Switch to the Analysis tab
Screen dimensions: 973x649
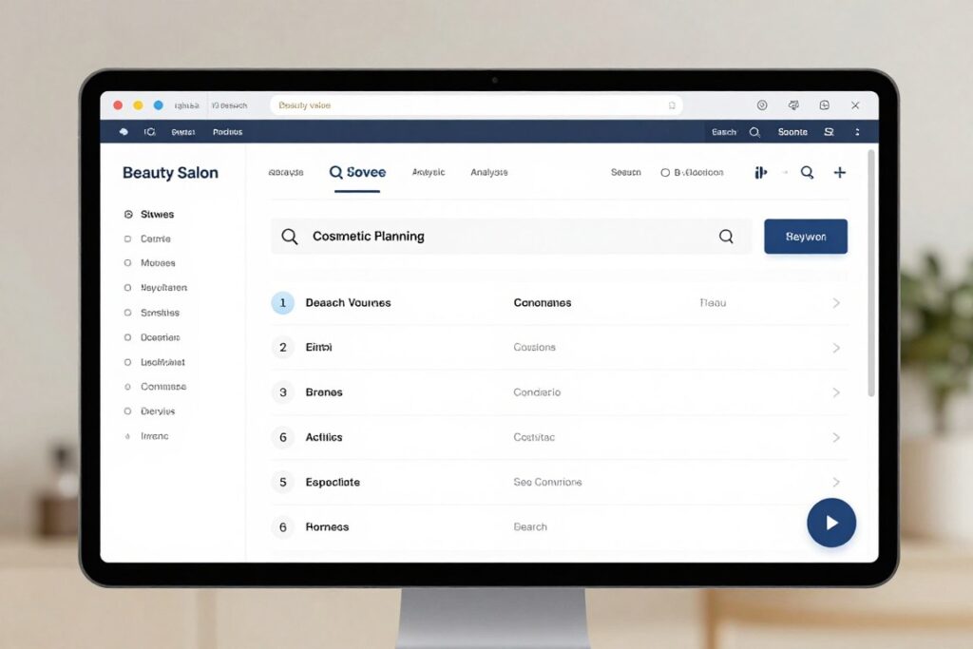[x=489, y=173]
